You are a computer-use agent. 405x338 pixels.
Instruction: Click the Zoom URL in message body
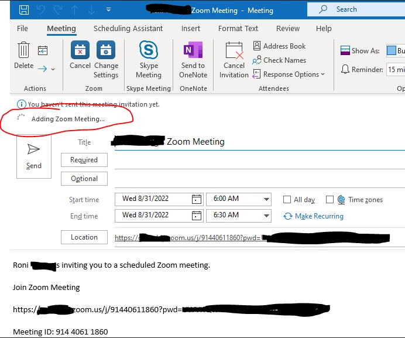pyautogui.click(x=171, y=309)
